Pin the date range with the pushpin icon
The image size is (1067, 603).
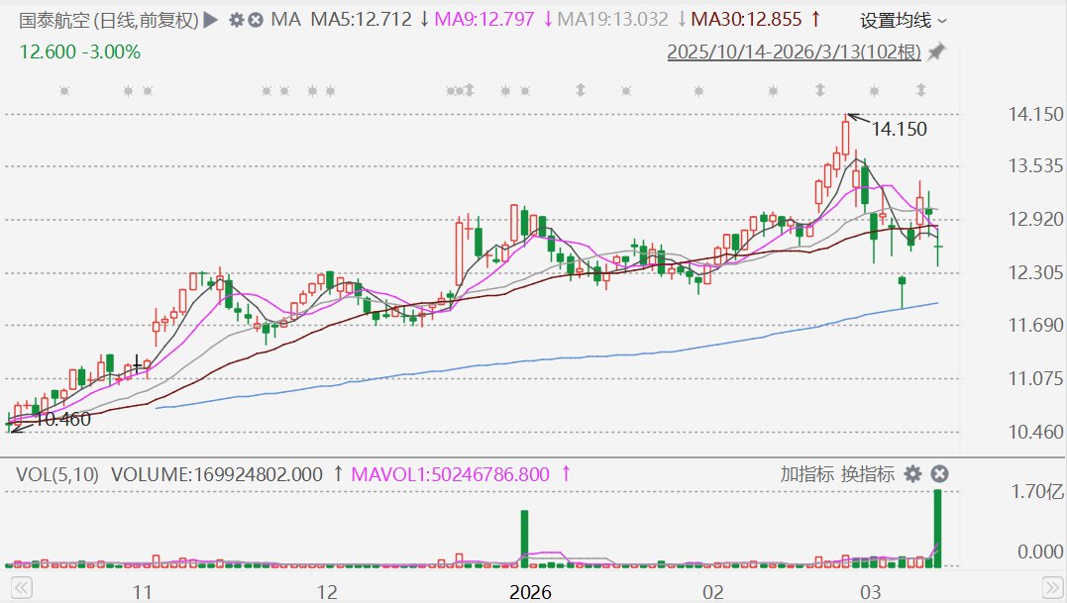937,51
